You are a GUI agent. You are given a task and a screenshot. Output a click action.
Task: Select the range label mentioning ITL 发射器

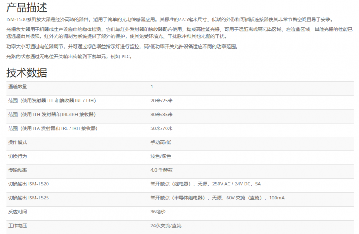coord(52,101)
